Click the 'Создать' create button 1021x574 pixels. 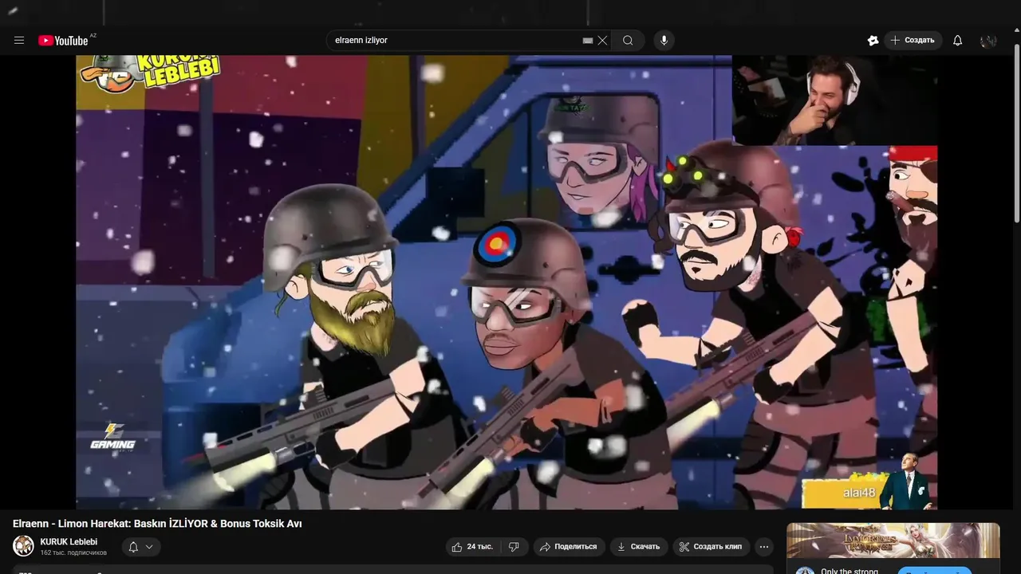point(913,41)
